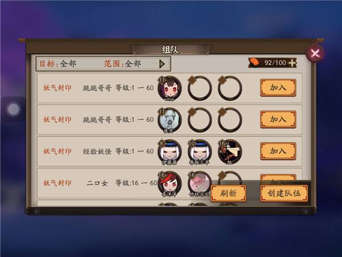Click empty third slot in second team row
Viewport: 342px width, 257px height.
click(230, 120)
